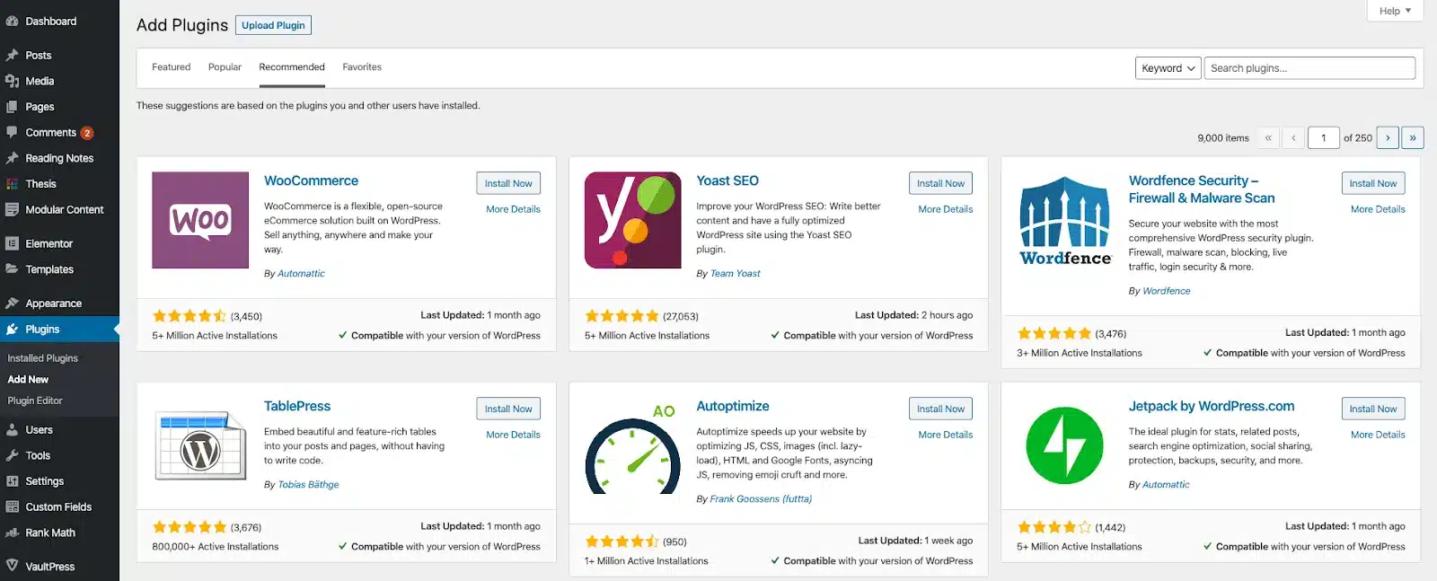The height and width of the screenshot is (581, 1437).
Task: Install the WooCommerce plugin
Action: 508,182
